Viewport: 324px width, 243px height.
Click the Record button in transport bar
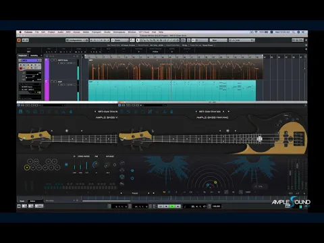pos(178,206)
